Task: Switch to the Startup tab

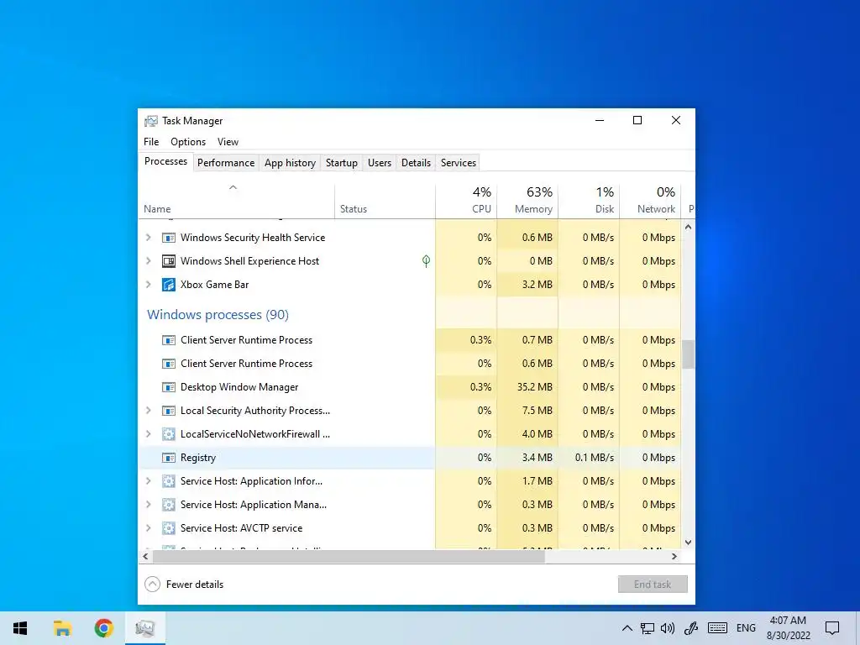Action: pyautogui.click(x=342, y=163)
